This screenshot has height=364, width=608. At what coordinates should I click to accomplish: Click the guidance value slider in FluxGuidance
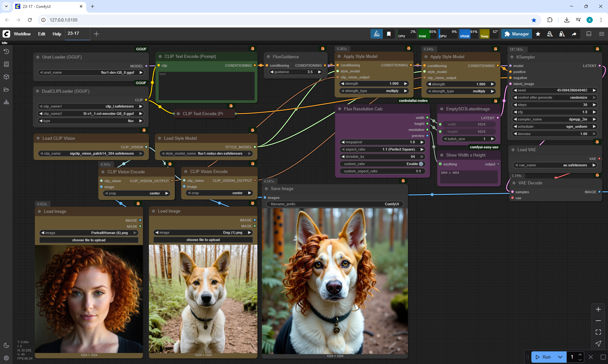tap(295, 72)
